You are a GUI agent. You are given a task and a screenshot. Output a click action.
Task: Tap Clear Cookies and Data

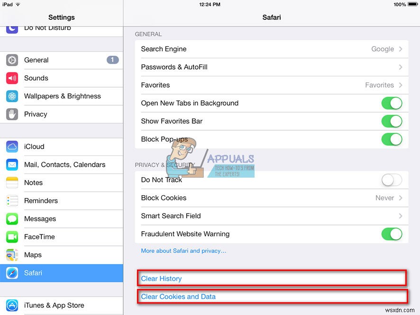click(178, 297)
